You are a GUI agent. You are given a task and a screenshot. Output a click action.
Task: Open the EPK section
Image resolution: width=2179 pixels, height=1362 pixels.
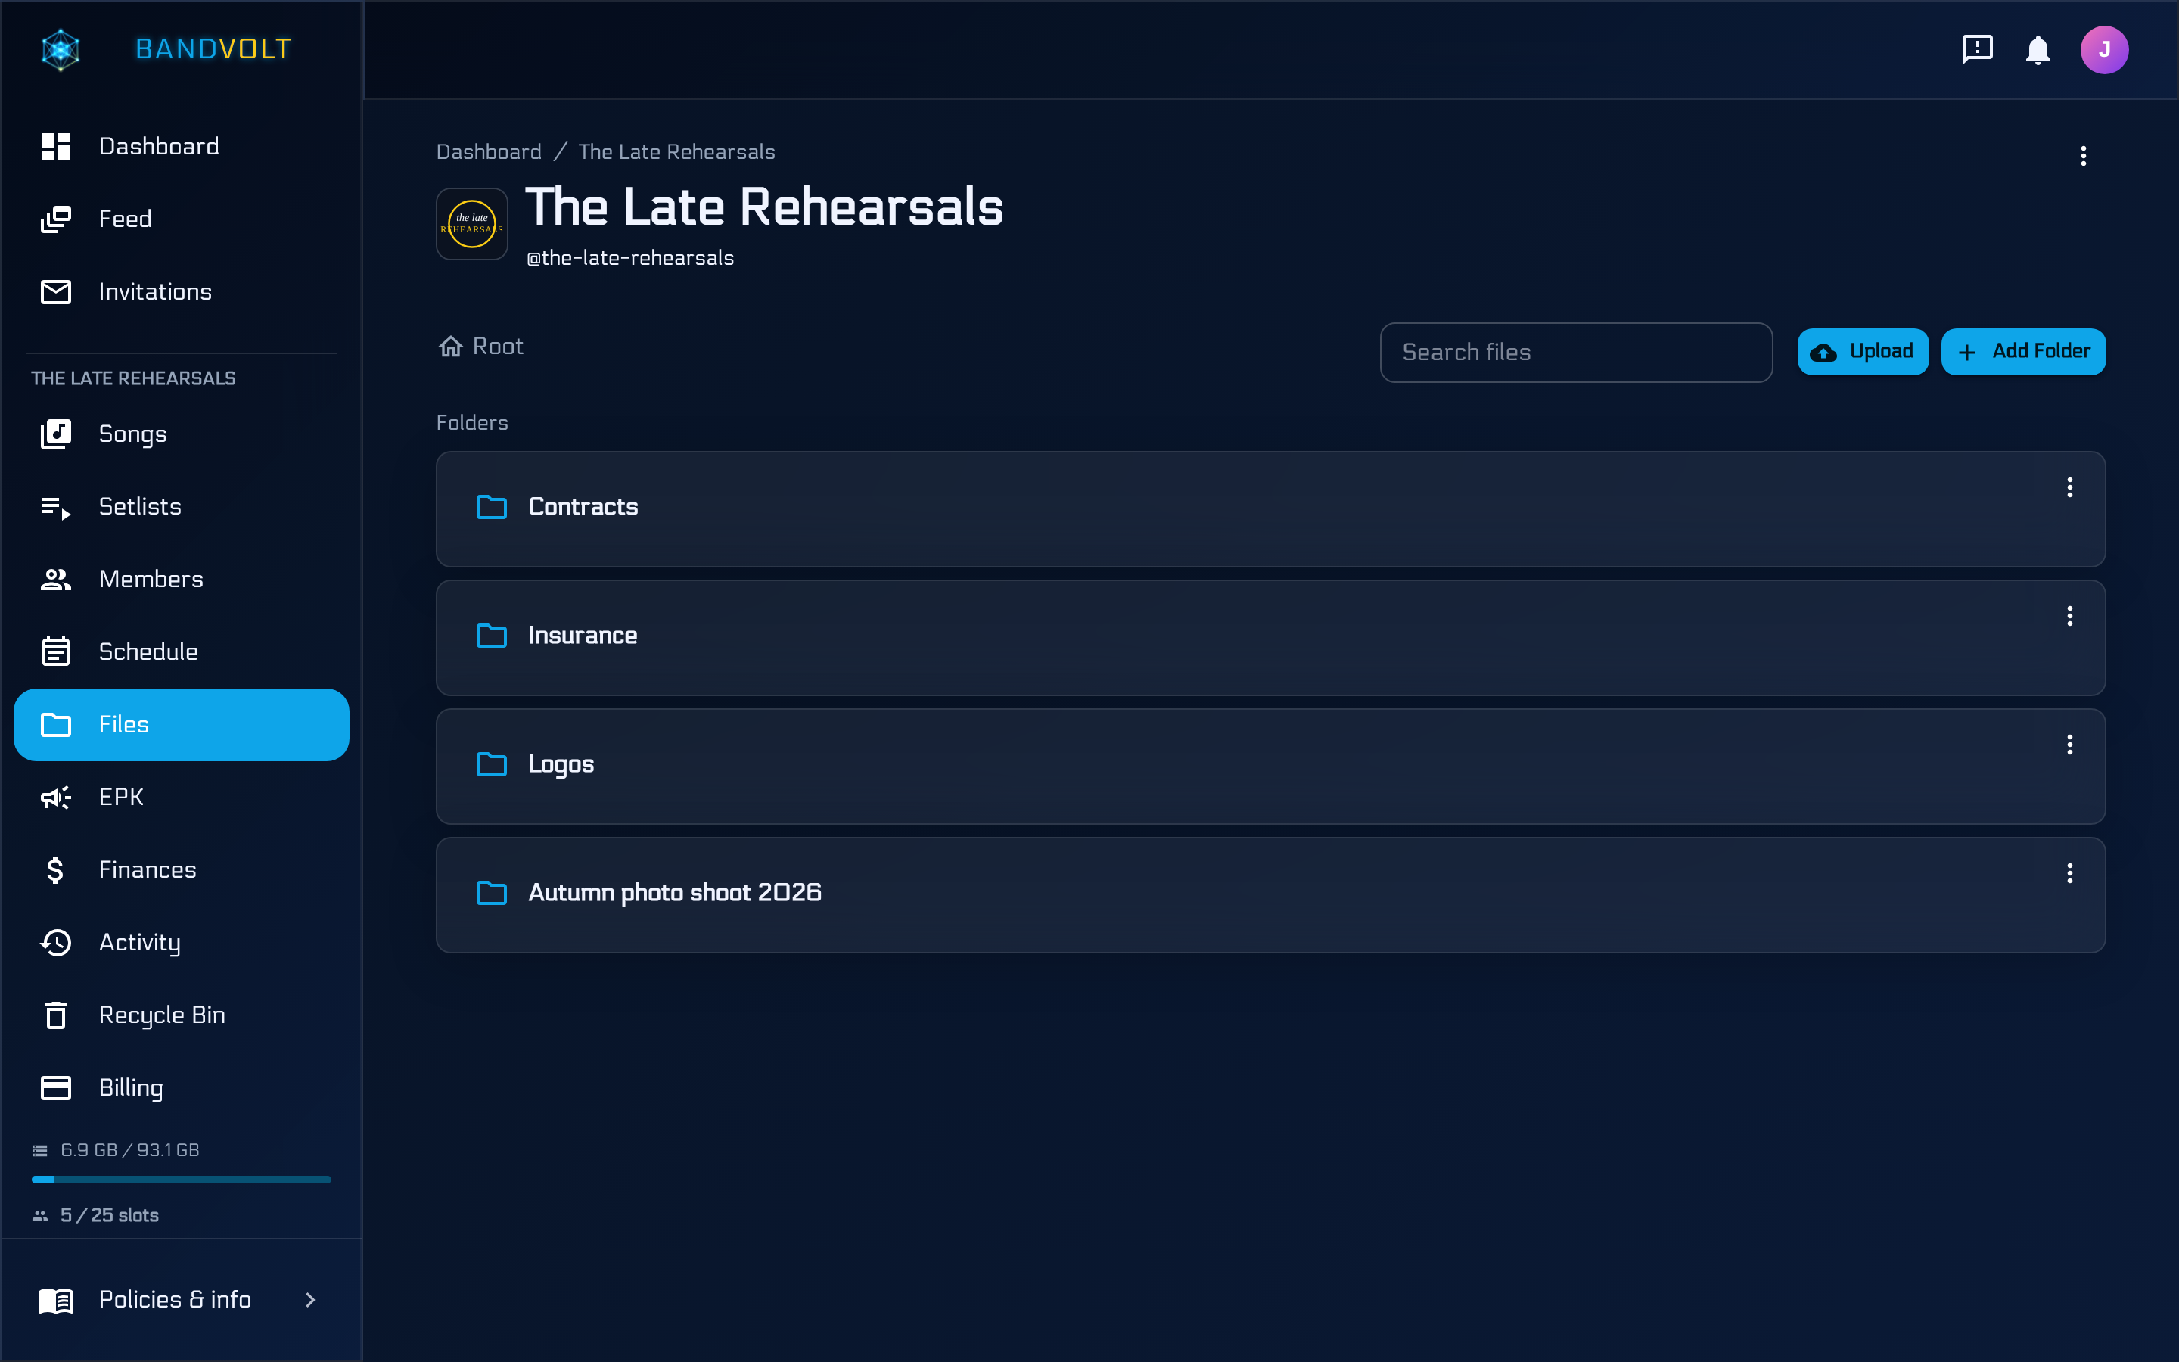click(x=181, y=798)
